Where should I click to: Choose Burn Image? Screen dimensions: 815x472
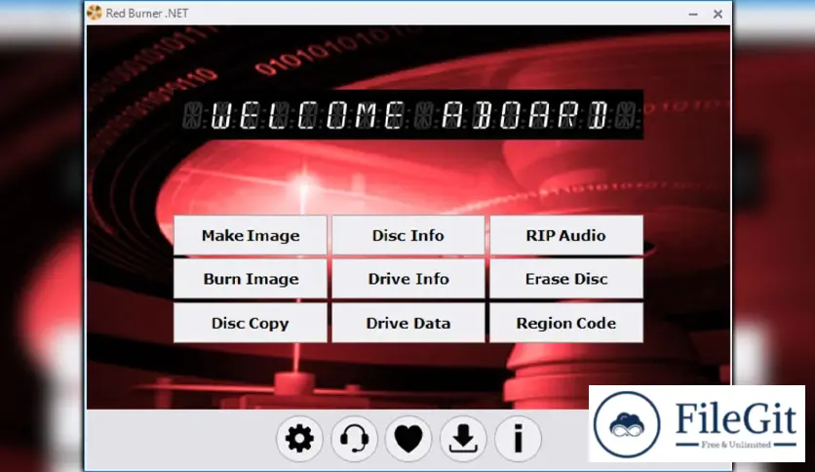(x=251, y=279)
